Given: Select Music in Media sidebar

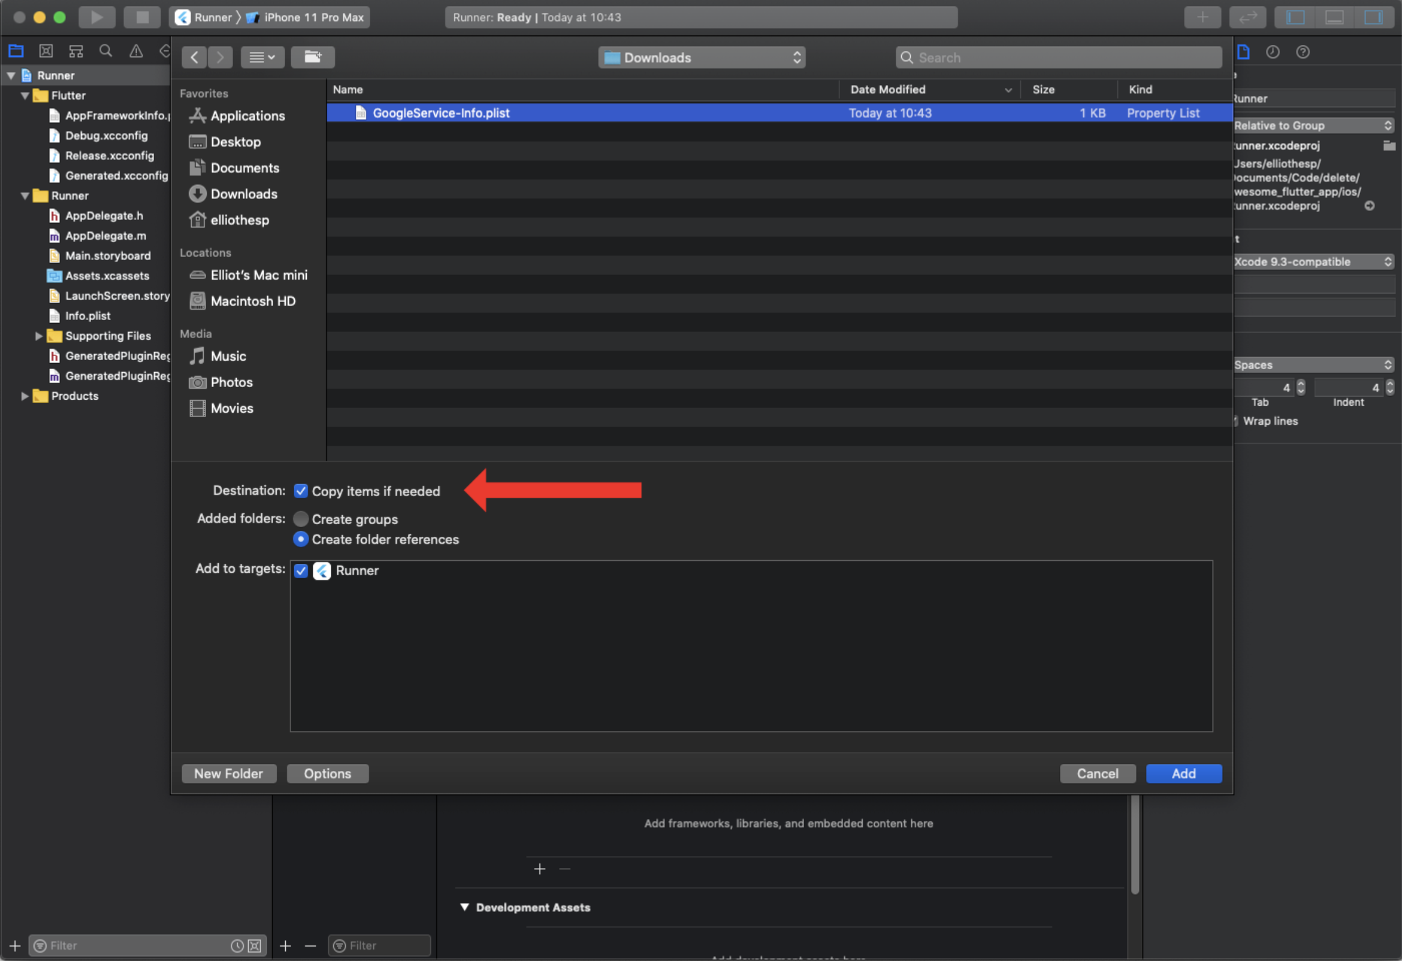Looking at the screenshot, I should 217,356.
